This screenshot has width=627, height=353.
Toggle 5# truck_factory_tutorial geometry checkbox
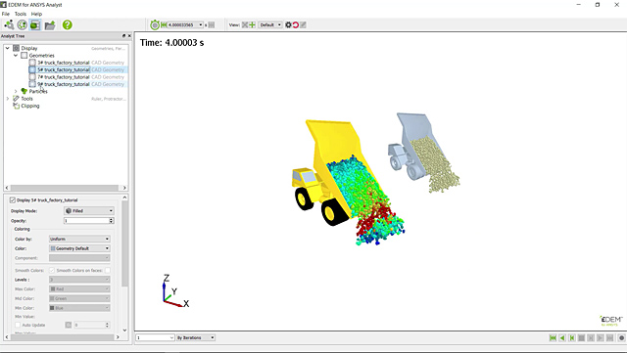[32, 69]
